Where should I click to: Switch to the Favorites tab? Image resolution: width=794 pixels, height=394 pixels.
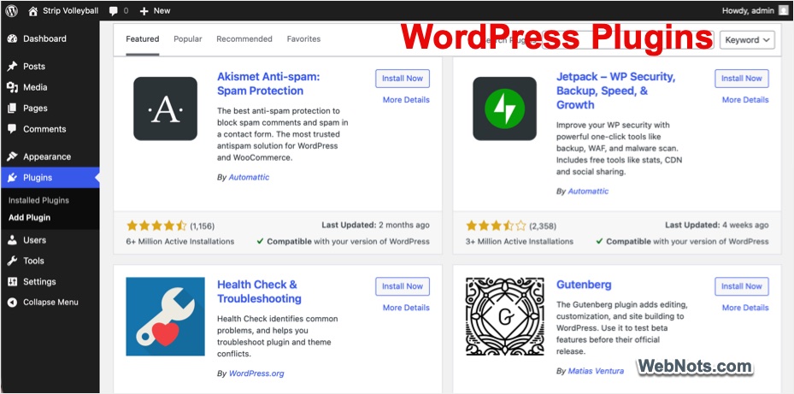(x=303, y=39)
